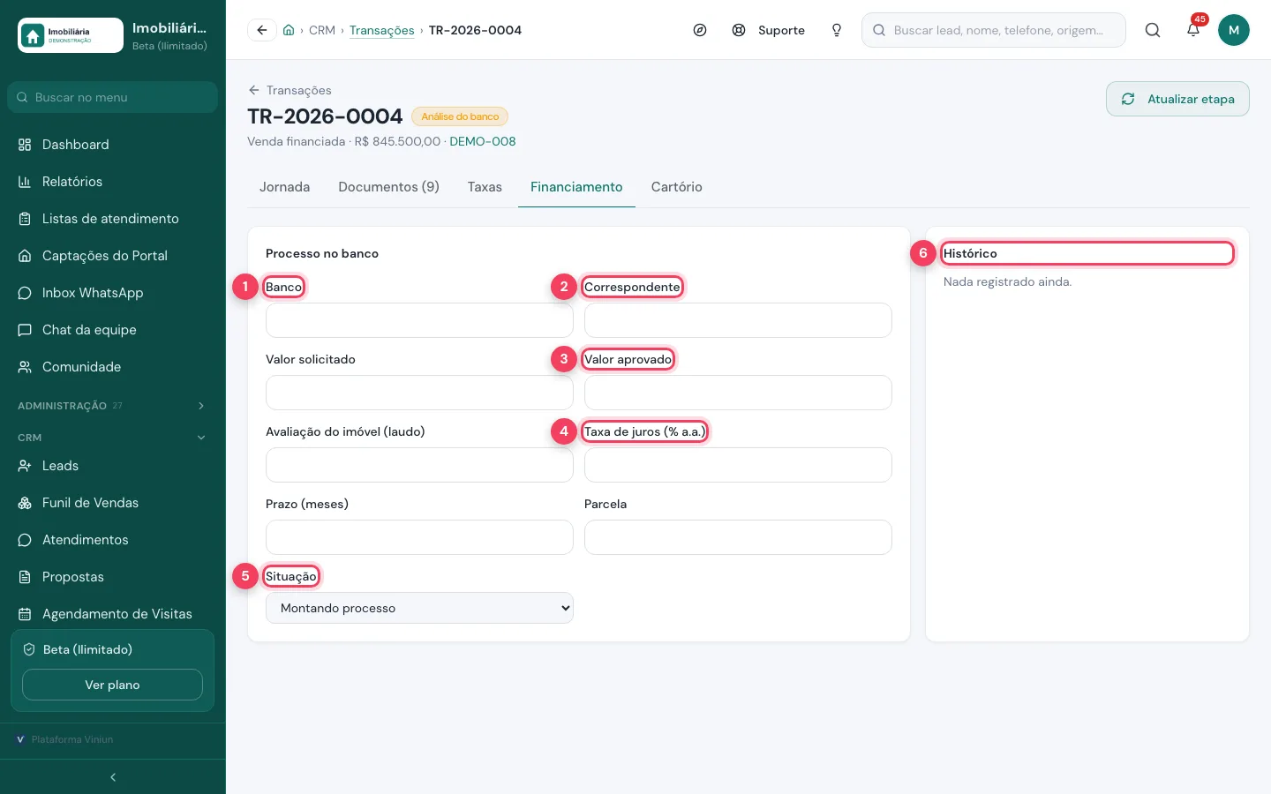Open Agendamento de Visitas
This screenshot has width=1271, height=794.
(113, 614)
